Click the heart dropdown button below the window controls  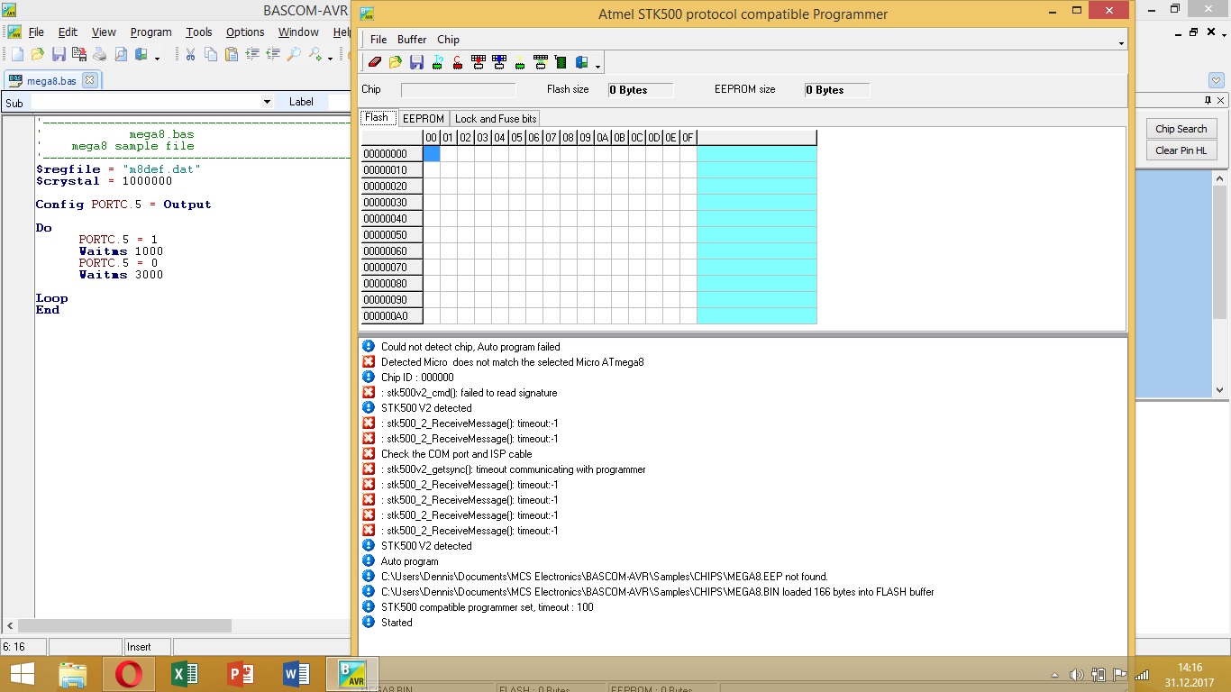[x=1216, y=80]
